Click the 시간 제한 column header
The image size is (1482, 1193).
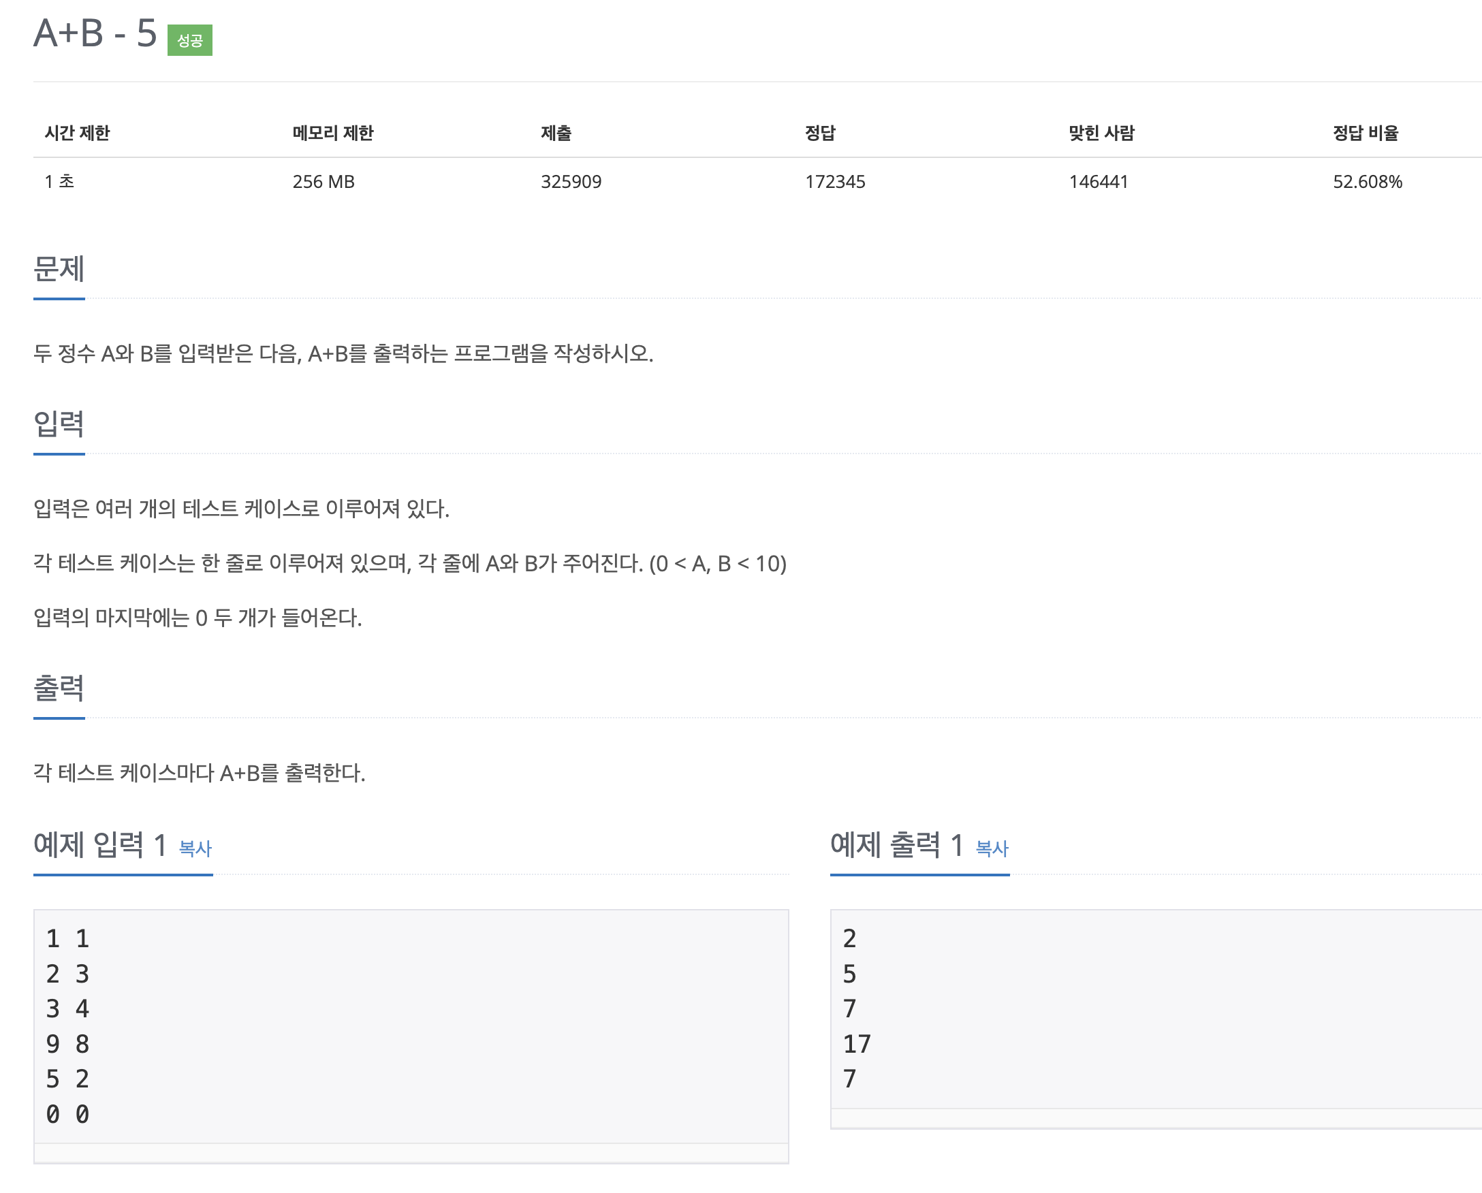(x=77, y=133)
